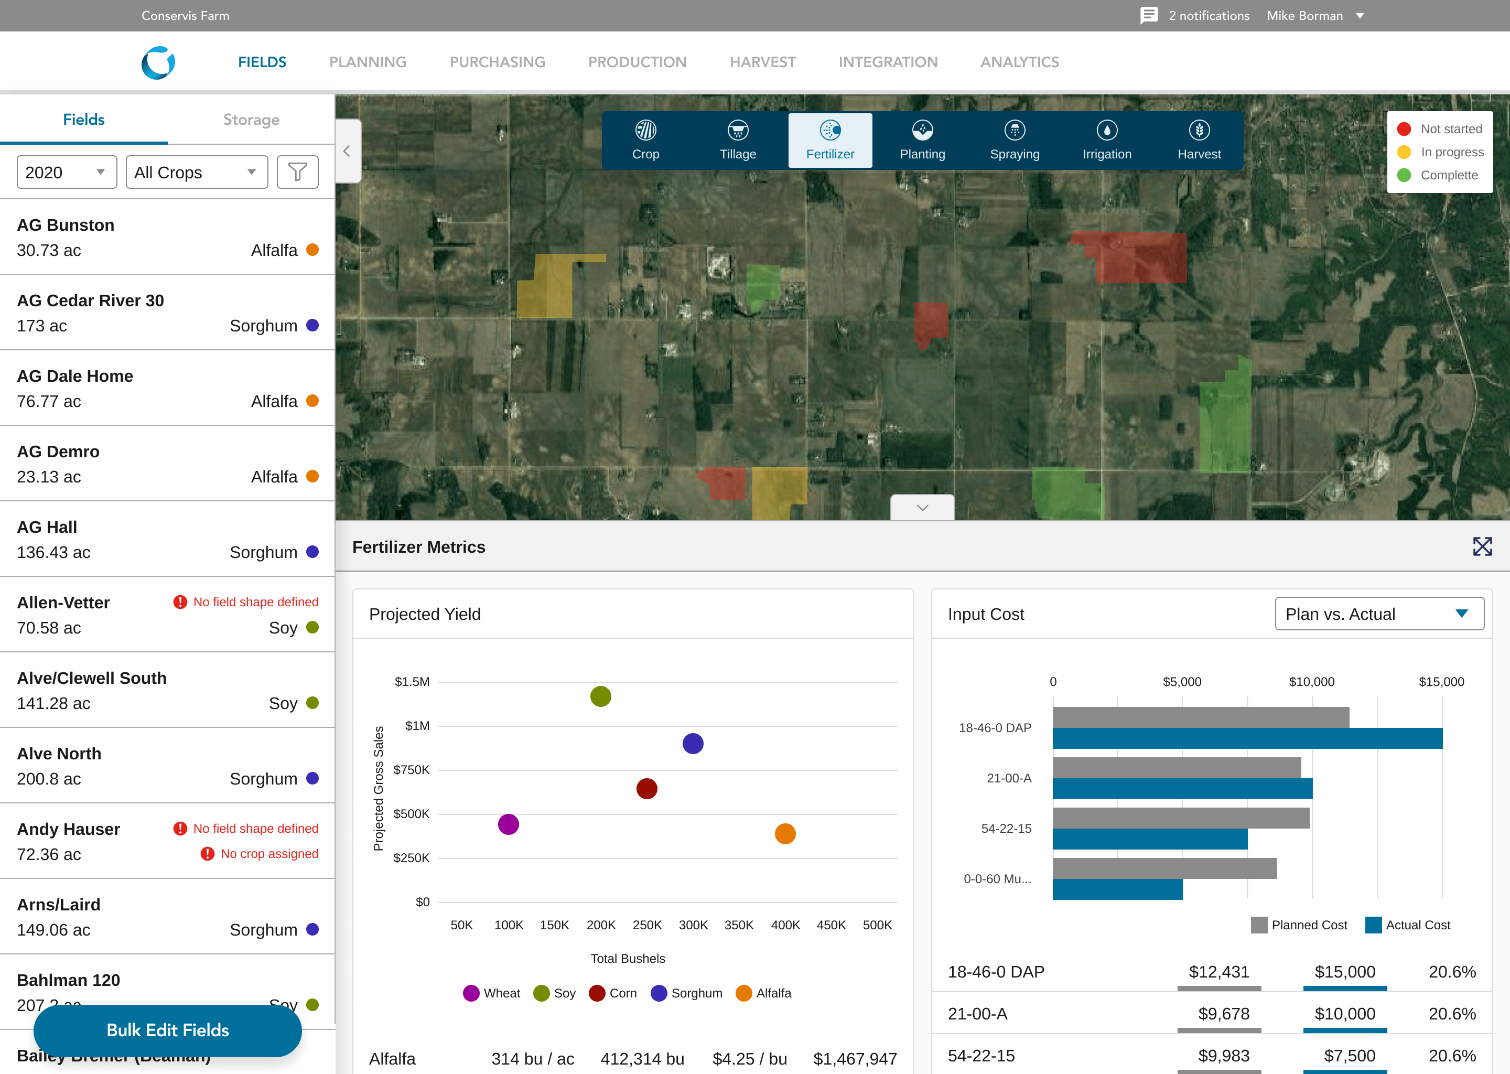This screenshot has width=1510, height=1074.
Task: Switch to the Fields sidebar tab
Action: pos(84,120)
